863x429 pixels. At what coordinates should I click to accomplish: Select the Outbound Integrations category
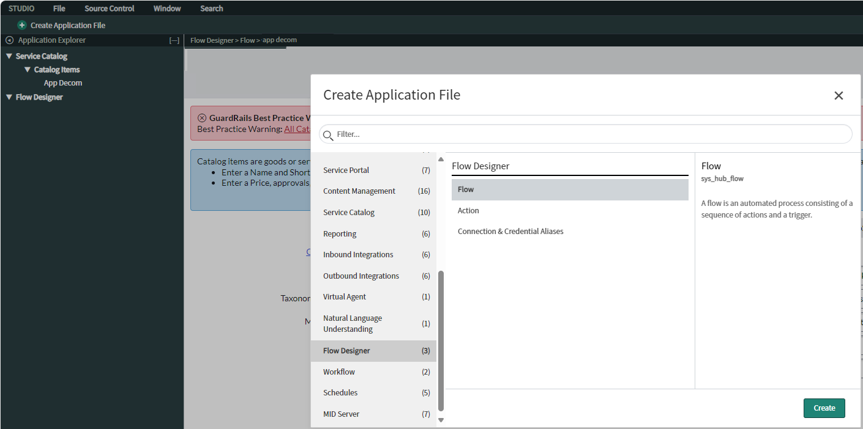pyautogui.click(x=373, y=276)
